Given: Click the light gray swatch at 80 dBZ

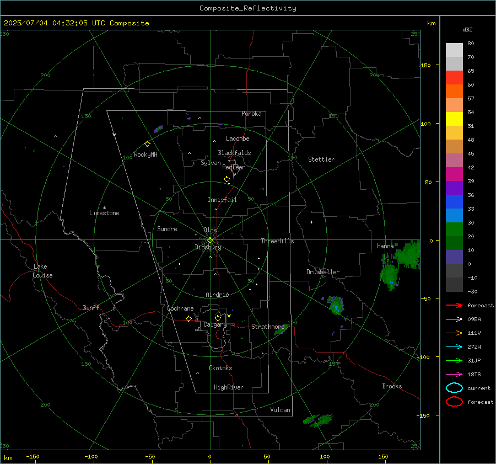Looking at the screenshot, I should tap(454, 50).
